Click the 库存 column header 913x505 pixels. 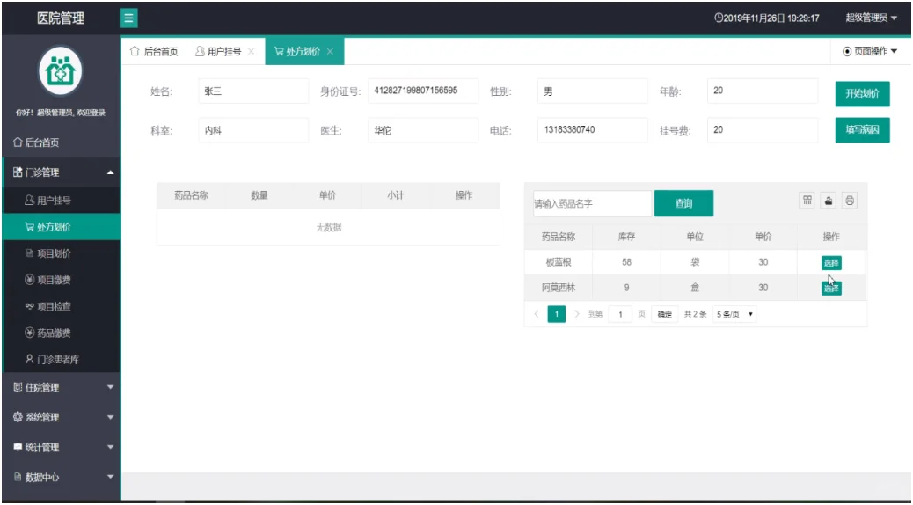626,237
